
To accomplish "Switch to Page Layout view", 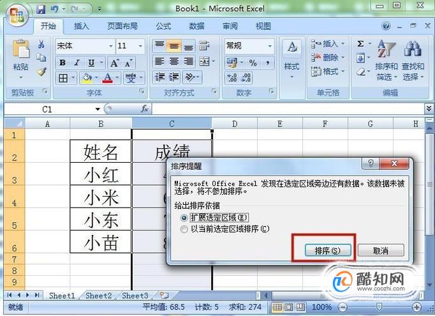I will click(289, 307).
